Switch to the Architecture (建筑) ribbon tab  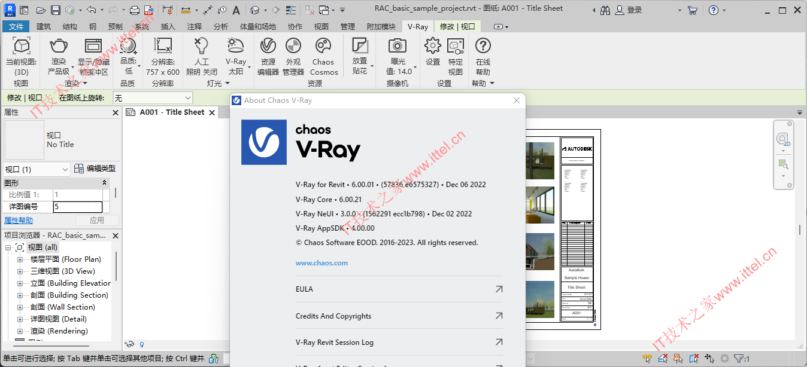click(44, 27)
